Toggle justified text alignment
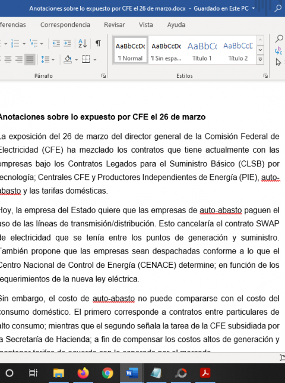The image size is (285, 383). [30, 59]
